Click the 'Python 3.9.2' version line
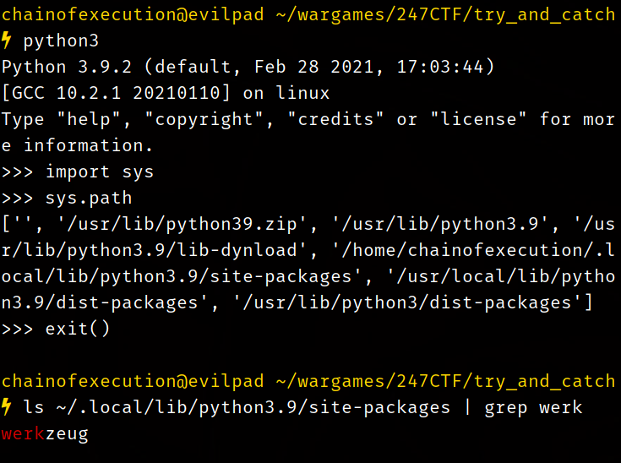The width and height of the screenshot is (621, 463). coord(248,67)
